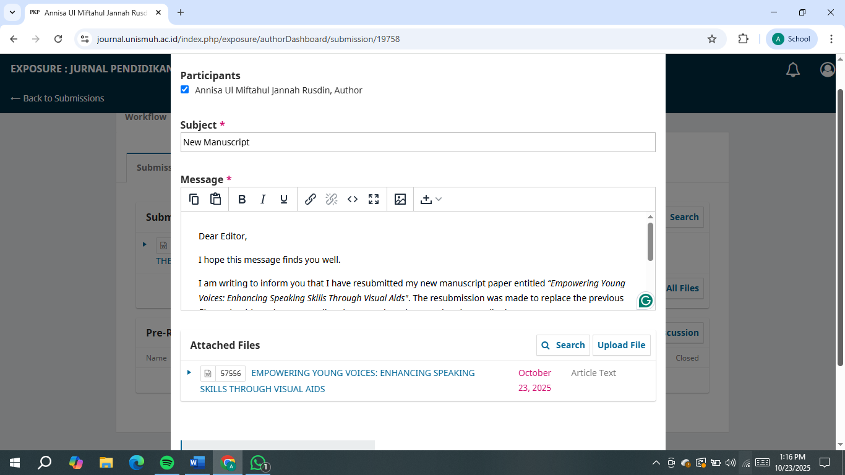Uncheck participant Annisa Ul Miftahul Jannah Rusdin
The image size is (845, 475).
pyautogui.click(x=184, y=90)
